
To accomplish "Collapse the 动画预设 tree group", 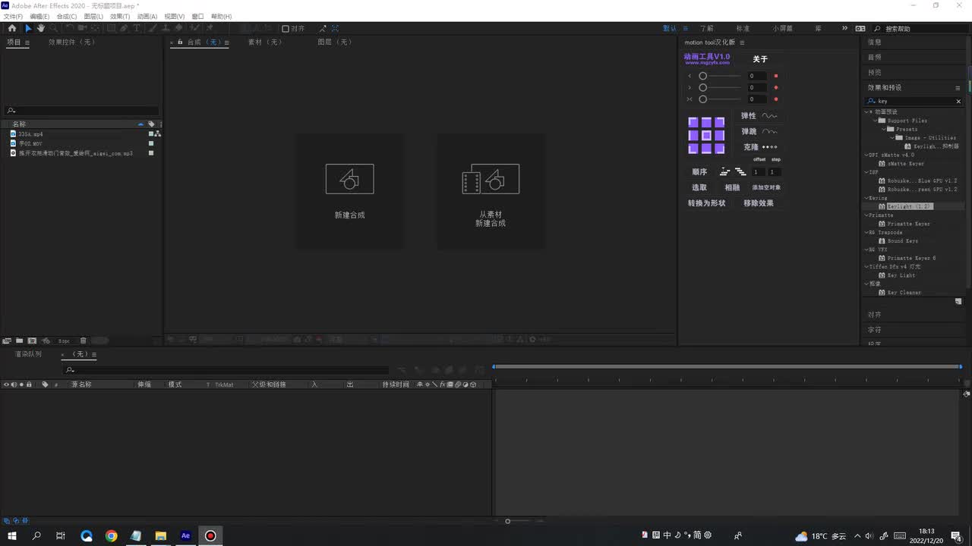I will point(866,112).
